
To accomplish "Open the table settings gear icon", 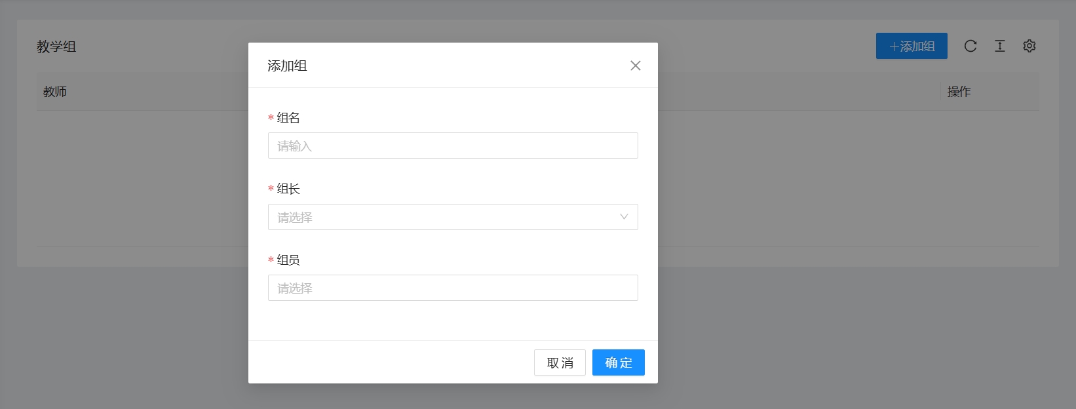I will [1029, 46].
